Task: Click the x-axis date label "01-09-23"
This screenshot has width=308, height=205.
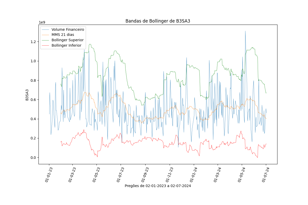Action: coord(145,175)
